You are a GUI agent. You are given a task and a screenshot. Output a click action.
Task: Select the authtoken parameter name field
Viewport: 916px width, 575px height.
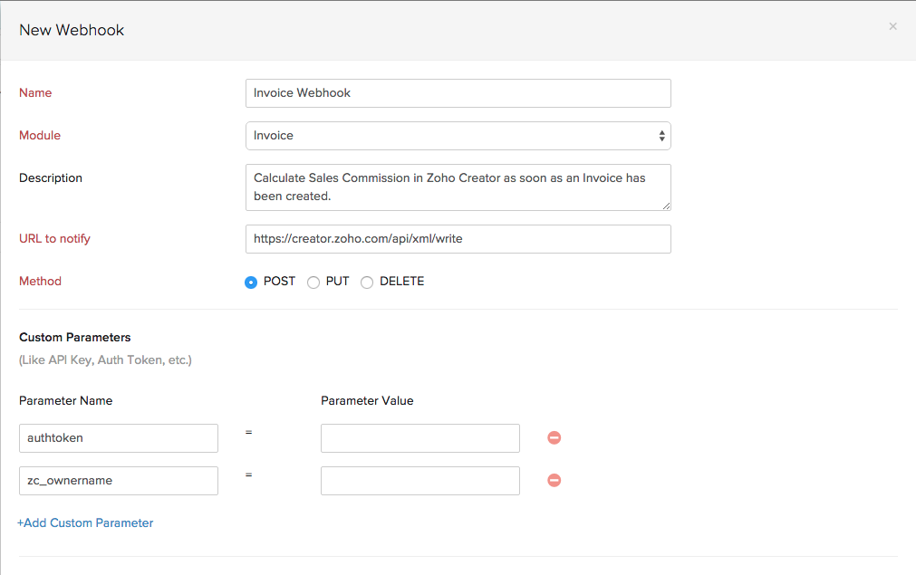coord(118,437)
